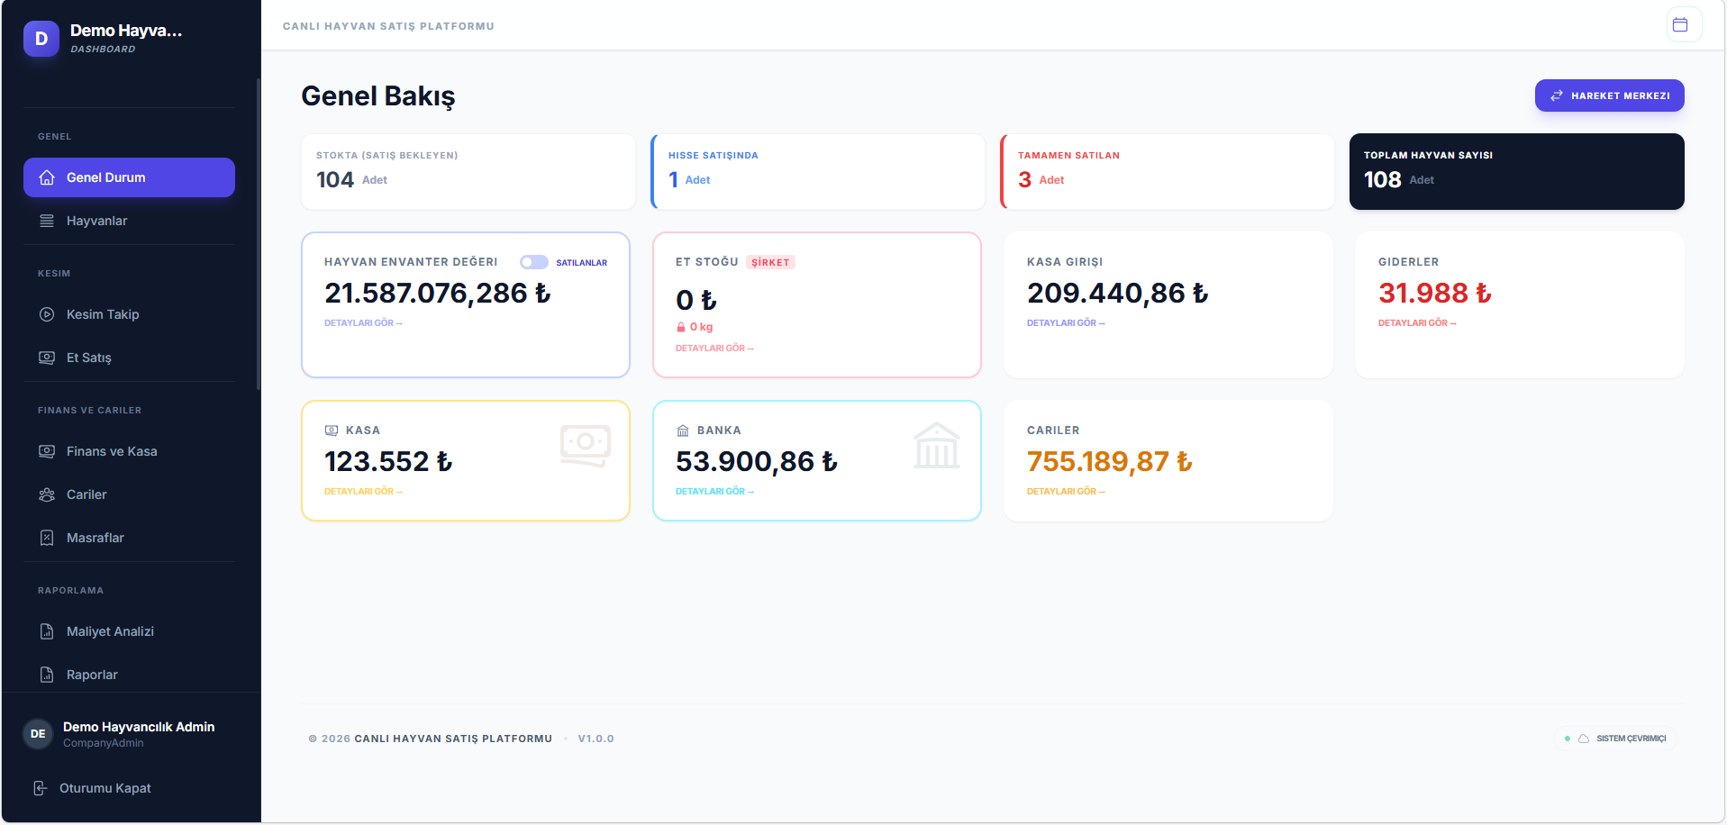Click the Hayvanlar list icon in sidebar
This screenshot has height=825, width=1727.
(x=47, y=221)
